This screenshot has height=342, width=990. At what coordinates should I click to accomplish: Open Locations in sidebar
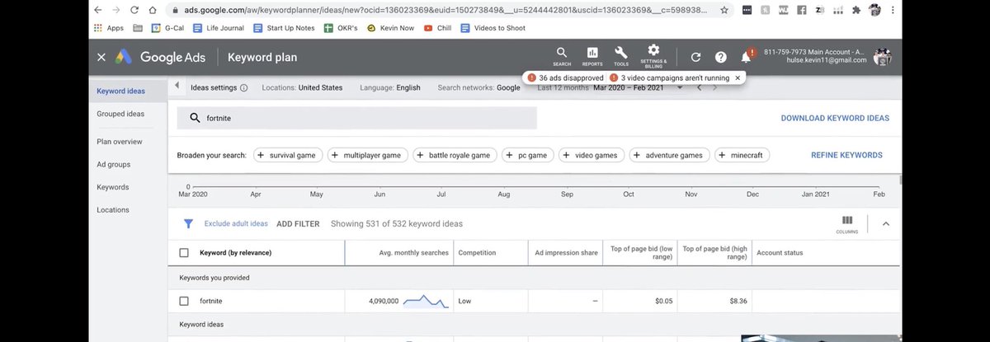(113, 209)
